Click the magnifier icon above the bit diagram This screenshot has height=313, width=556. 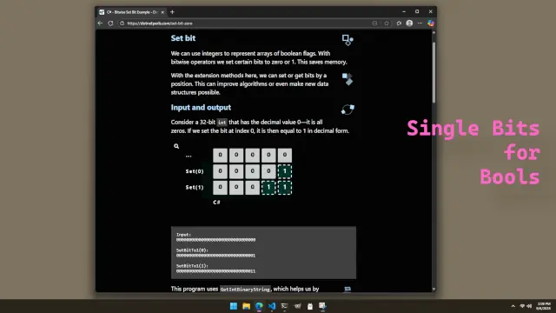176,146
